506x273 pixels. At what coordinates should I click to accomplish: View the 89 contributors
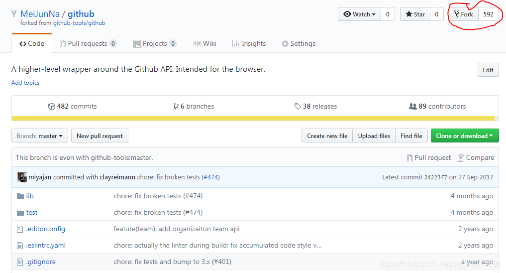click(x=437, y=106)
